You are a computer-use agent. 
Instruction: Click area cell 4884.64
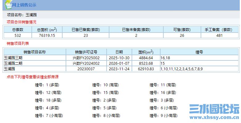146,58
